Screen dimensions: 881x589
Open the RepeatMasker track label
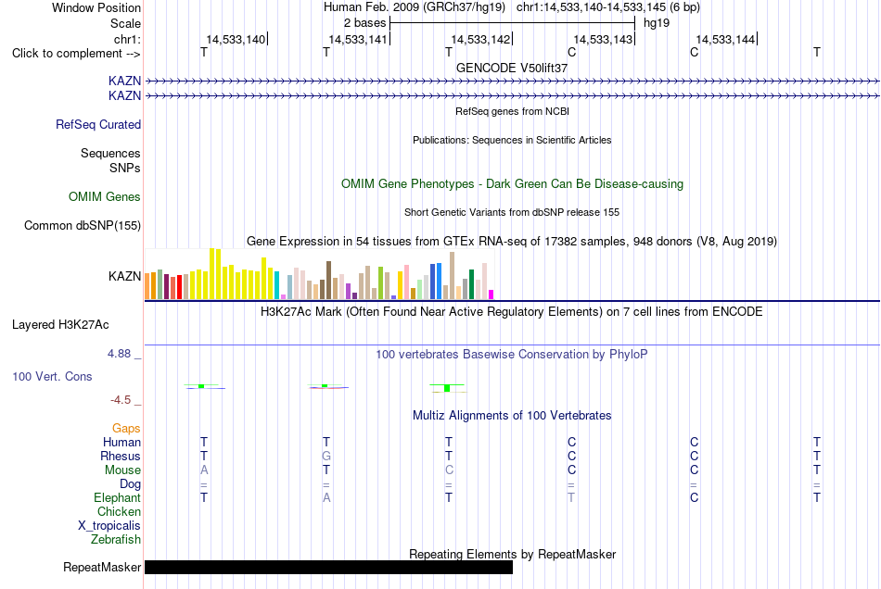[102, 567]
